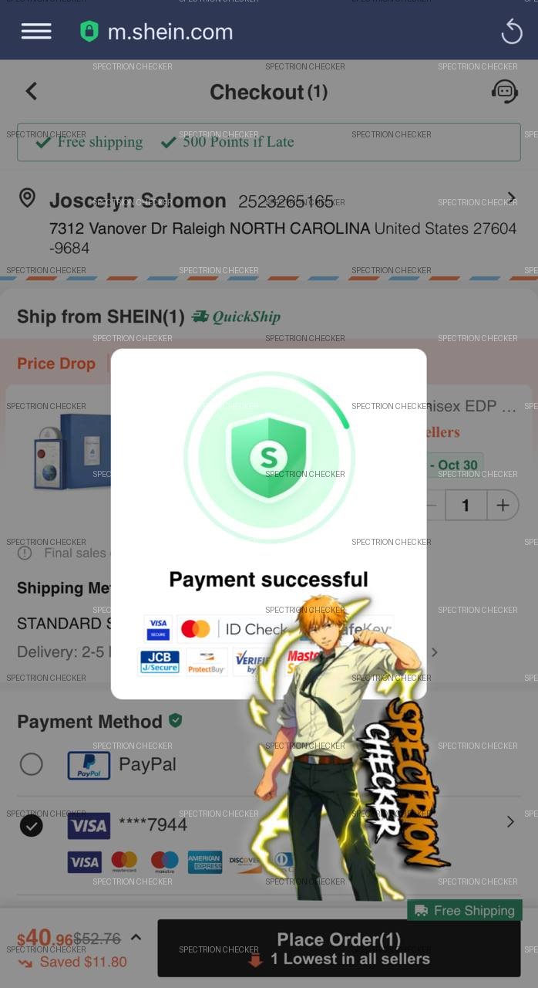Viewport: 538px width, 988px height.
Task: Select the PayPal radio button
Action: (x=32, y=764)
